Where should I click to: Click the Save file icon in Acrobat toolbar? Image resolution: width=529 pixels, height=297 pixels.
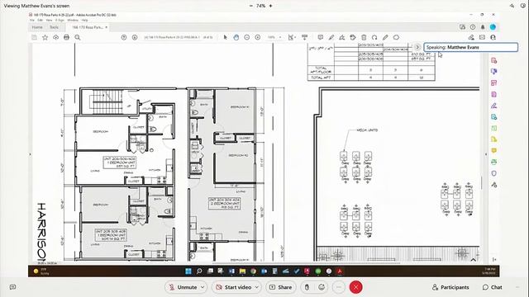[34, 37]
